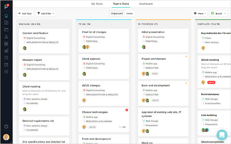The height and width of the screenshot is (144, 231).
Task: Open the Reports bar chart icon
Action: [x=6, y=51]
